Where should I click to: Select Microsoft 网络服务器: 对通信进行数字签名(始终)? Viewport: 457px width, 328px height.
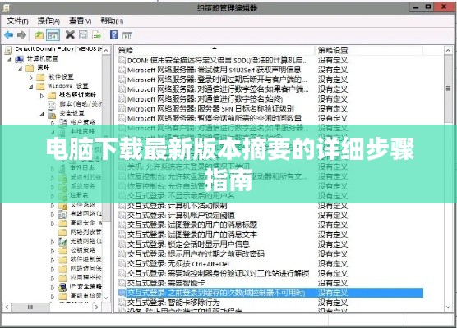(x=205, y=99)
